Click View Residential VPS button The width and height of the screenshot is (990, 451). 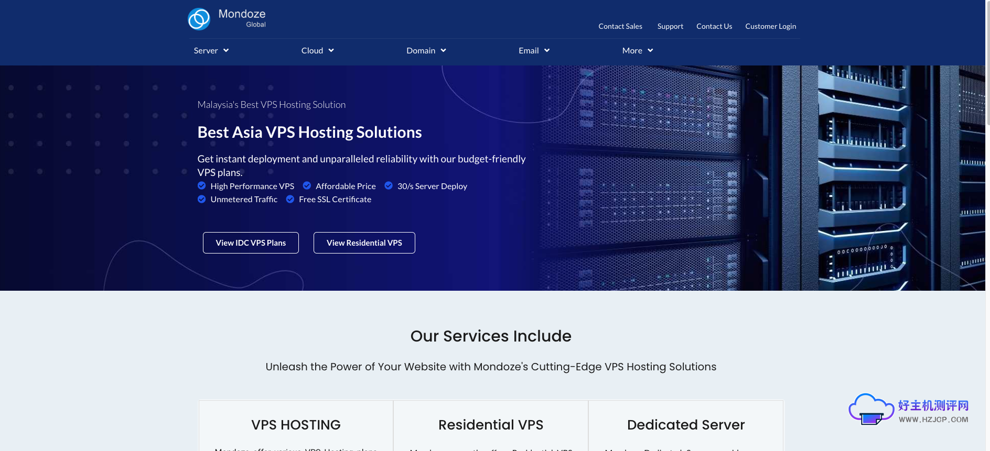(364, 243)
